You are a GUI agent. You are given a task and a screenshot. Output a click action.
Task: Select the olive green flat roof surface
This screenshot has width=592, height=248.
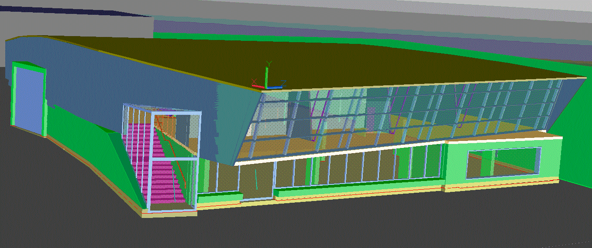tap(306, 61)
